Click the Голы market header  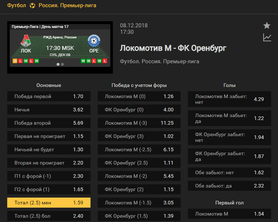229,85
